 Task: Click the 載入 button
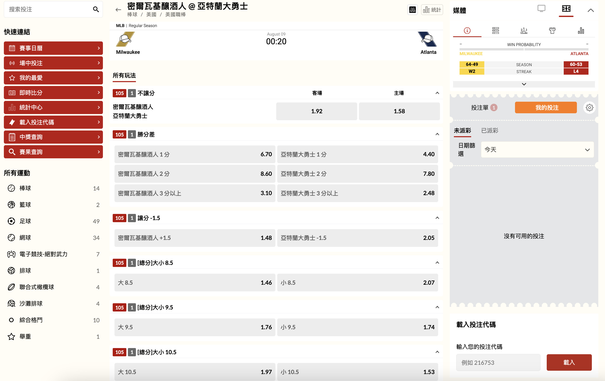569,362
